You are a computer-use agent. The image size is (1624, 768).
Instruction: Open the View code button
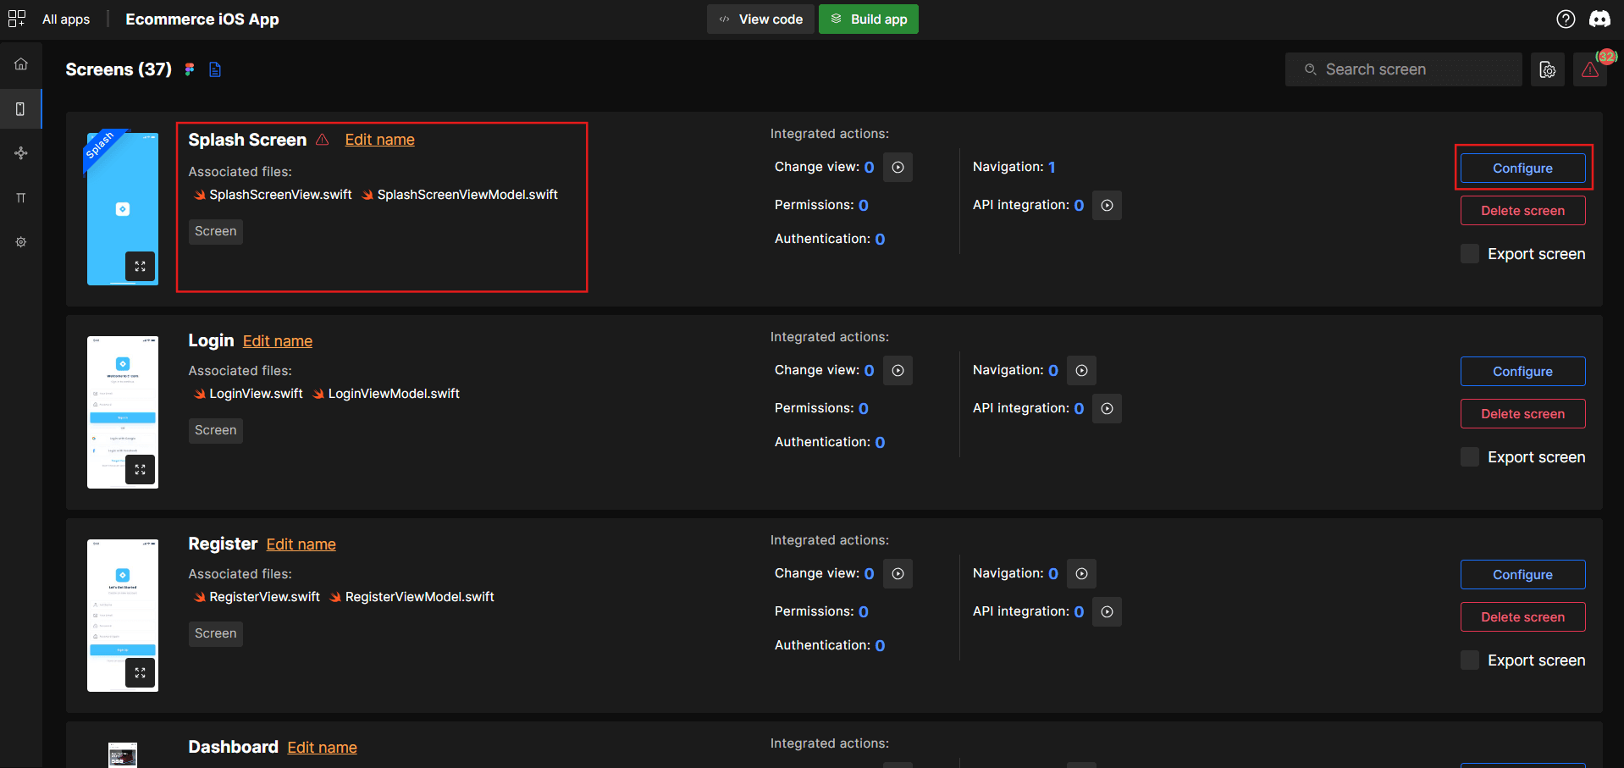click(x=760, y=19)
